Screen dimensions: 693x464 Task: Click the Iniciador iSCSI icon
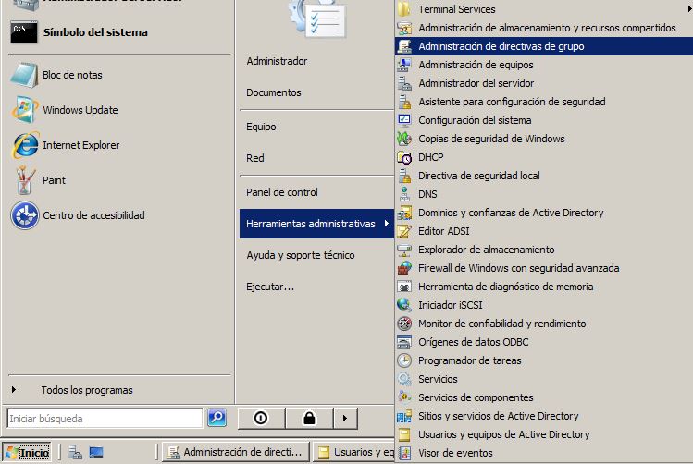[x=404, y=305]
